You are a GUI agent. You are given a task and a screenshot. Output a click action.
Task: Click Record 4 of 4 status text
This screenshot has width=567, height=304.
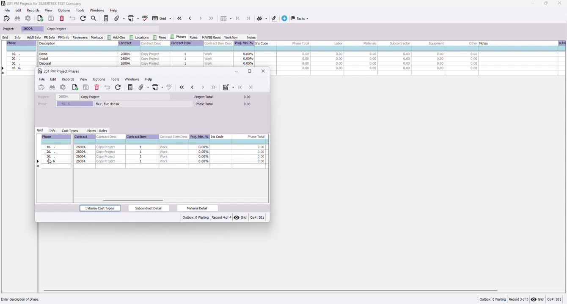221,218
